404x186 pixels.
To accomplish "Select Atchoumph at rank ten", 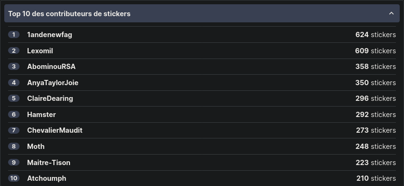I will [x=46, y=178].
